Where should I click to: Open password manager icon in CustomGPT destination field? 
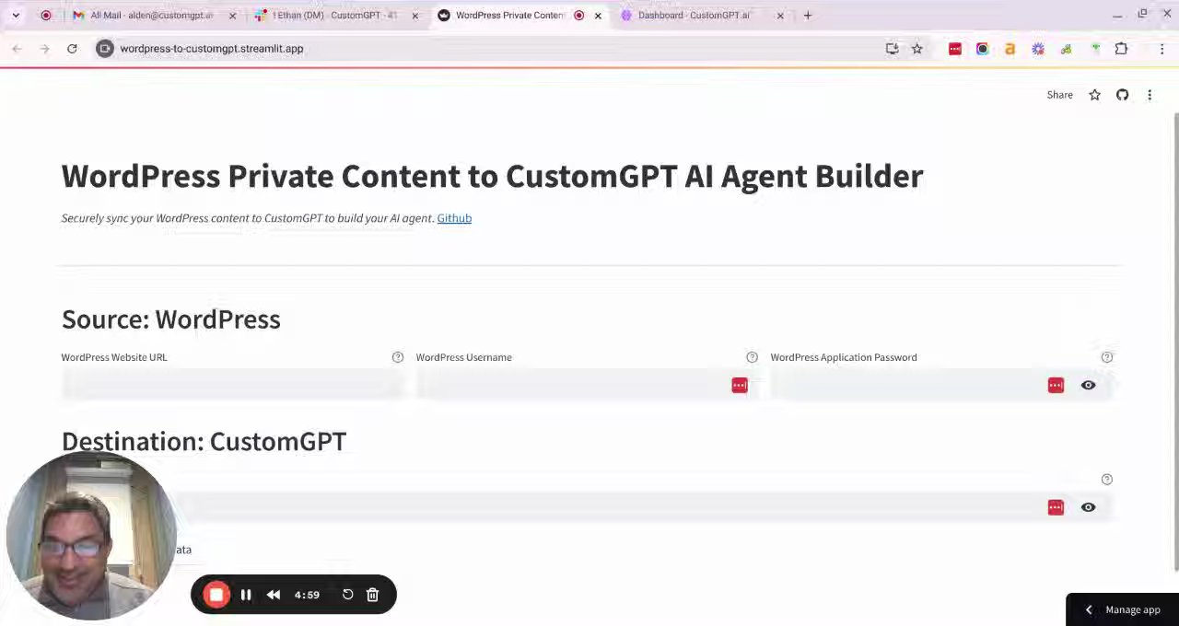(x=1056, y=507)
